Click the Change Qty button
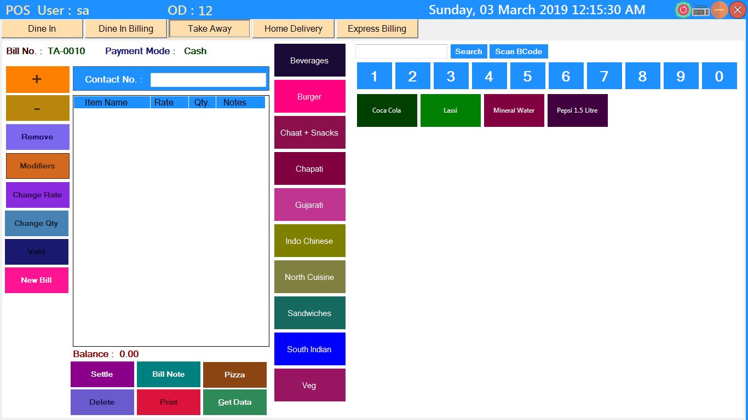The image size is (748, 420). [37, 223]
